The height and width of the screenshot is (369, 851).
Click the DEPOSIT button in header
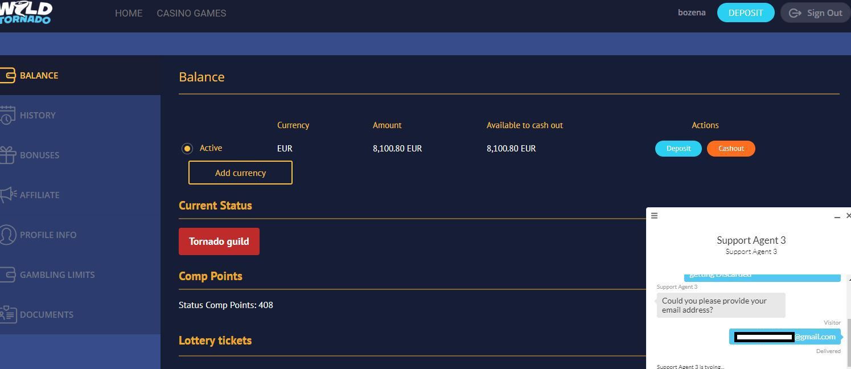tap(746, 13)
